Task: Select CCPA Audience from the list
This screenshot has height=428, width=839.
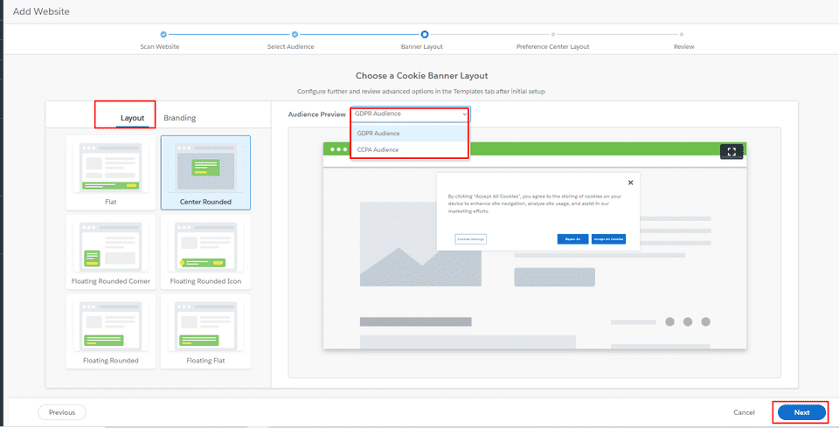Action: [x=378, y=150]
